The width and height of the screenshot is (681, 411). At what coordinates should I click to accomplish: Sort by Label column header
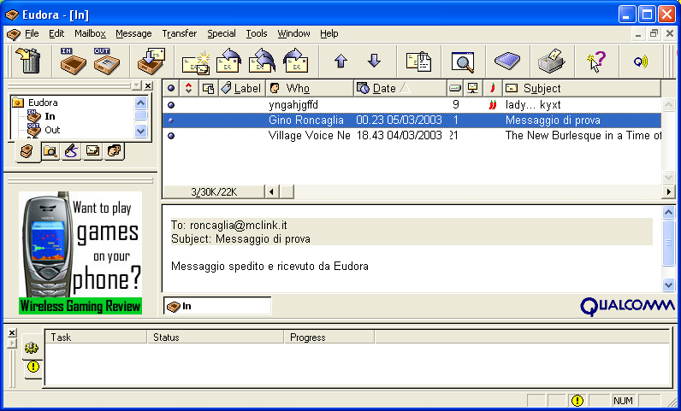coord(241,88)
